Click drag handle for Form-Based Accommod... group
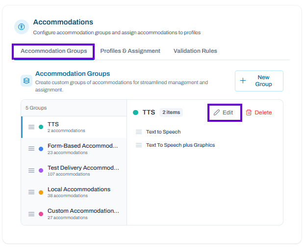The height and width of the screenshot is (247, 305). (x=31, y=149)
